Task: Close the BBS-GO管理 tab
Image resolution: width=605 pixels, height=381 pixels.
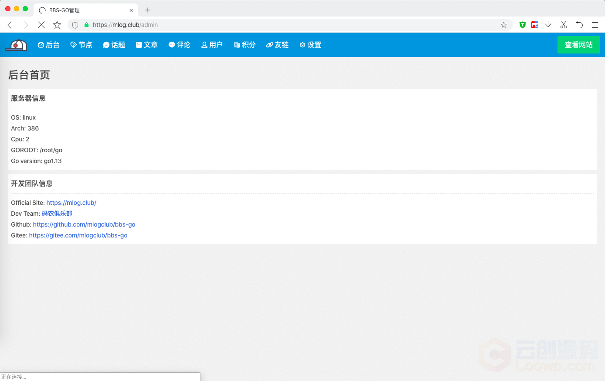Action: 131,10
